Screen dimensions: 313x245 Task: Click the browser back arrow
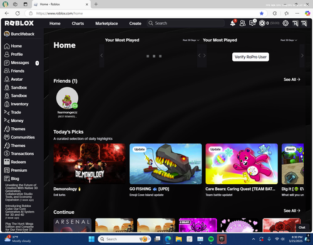click(x=7, y=13)
